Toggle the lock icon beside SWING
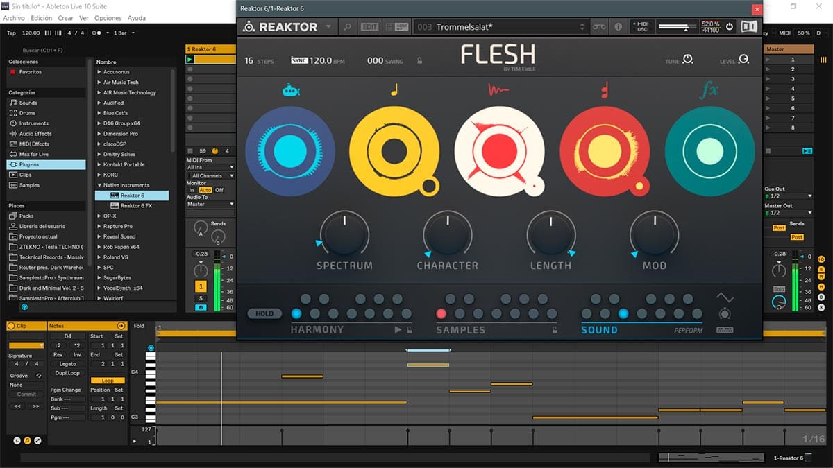 [x=419, y=61]
